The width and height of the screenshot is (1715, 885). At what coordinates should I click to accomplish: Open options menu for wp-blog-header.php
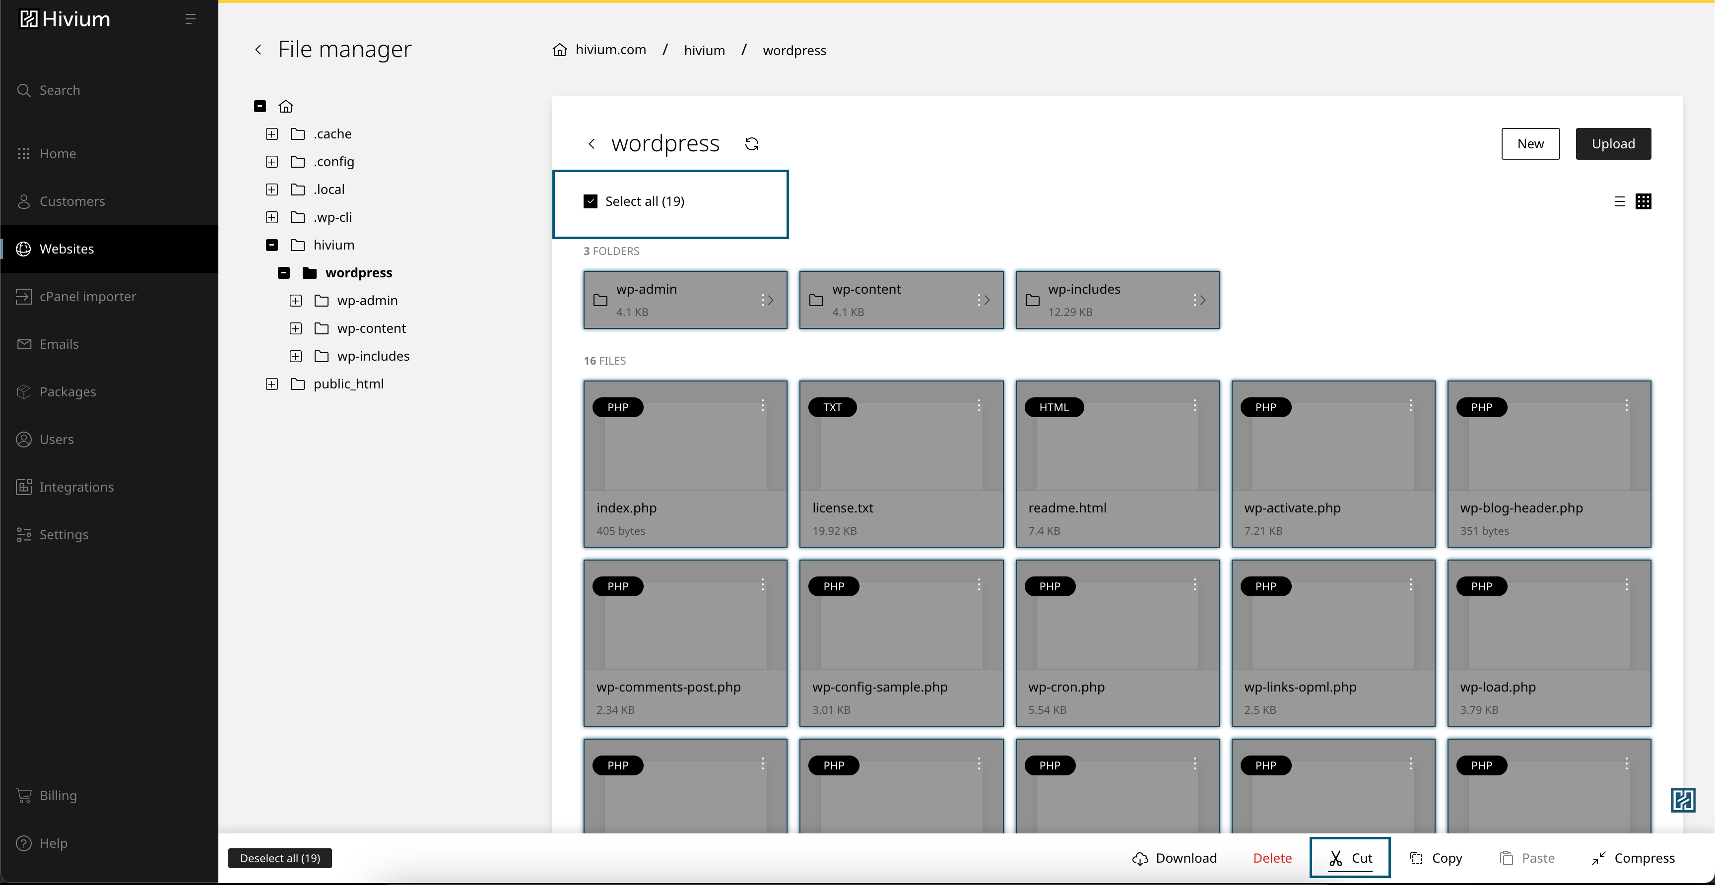tap(1627, 406)
